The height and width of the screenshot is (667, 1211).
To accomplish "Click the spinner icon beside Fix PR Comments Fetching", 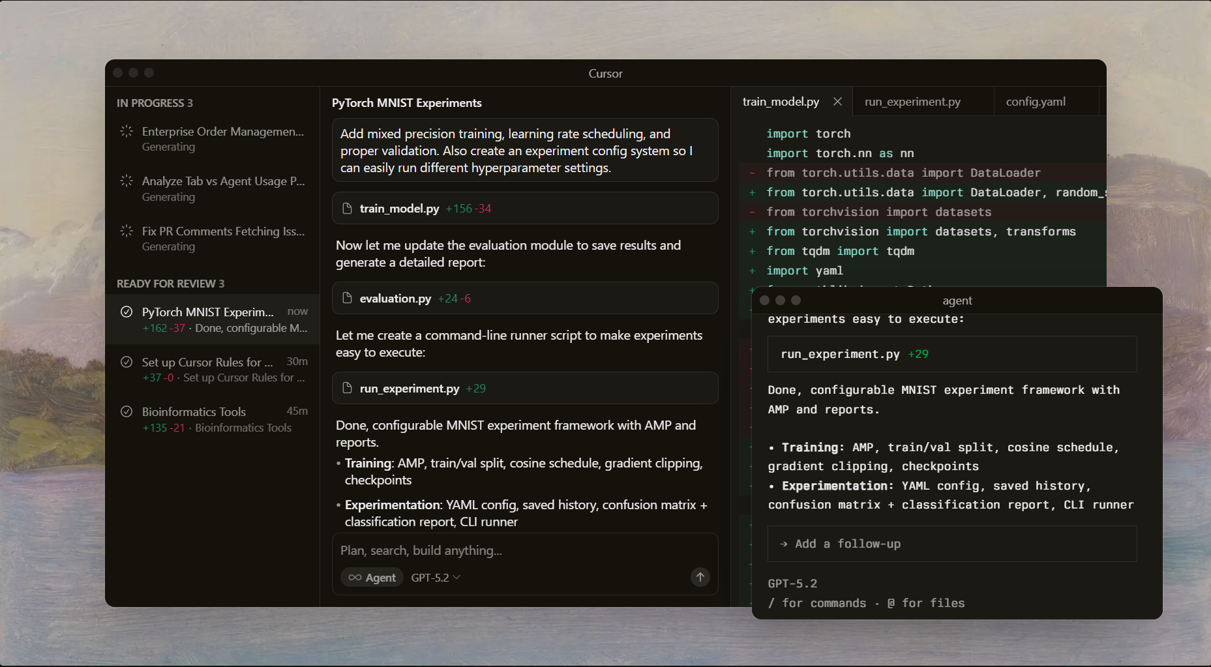I will click(x=126, y=231).
